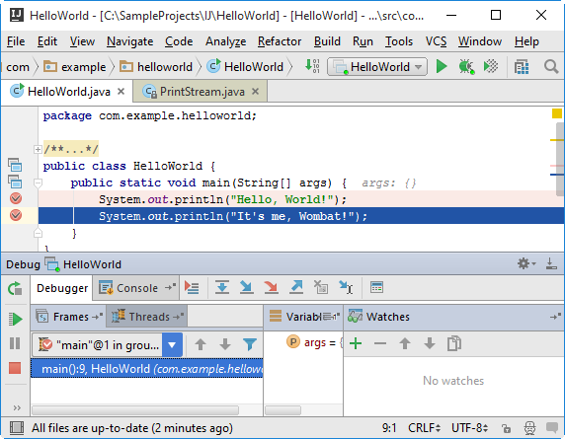Click the Step Out icon
This screenshot has height=439, width=565.
tap(296, 287)
